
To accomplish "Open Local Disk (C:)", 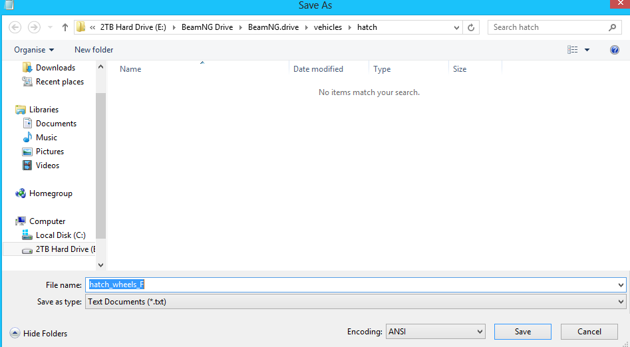I will (61, 235).
